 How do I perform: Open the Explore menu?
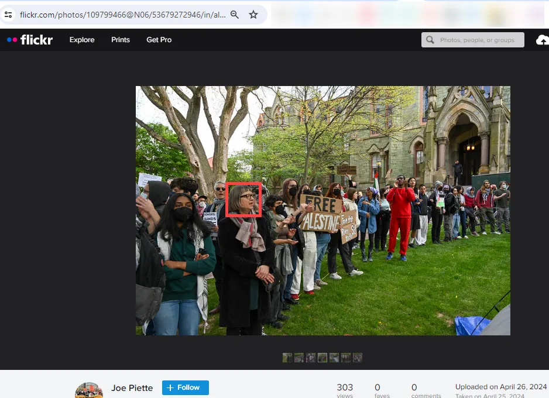click(82, 40)
